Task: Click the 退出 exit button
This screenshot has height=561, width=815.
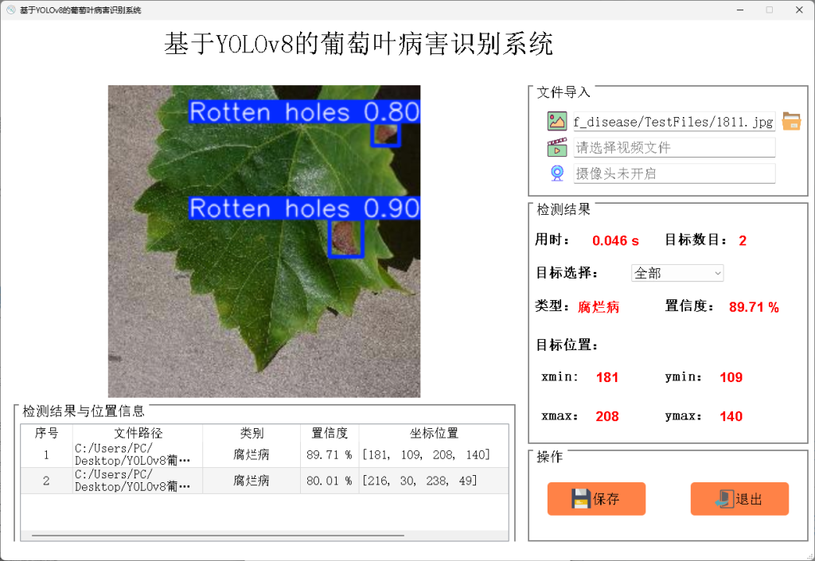Action: (739, 499)
